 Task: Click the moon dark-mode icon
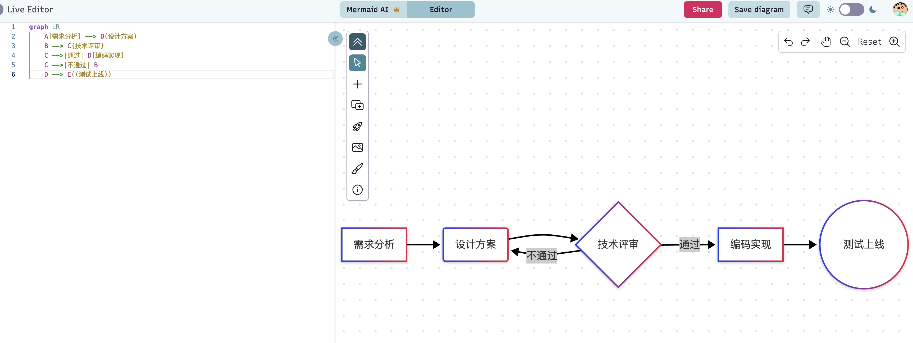[x=873, y=10]
